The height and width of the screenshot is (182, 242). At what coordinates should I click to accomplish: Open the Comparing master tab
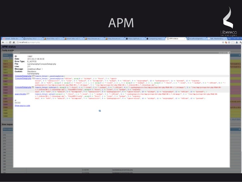(x=156, y=39)
